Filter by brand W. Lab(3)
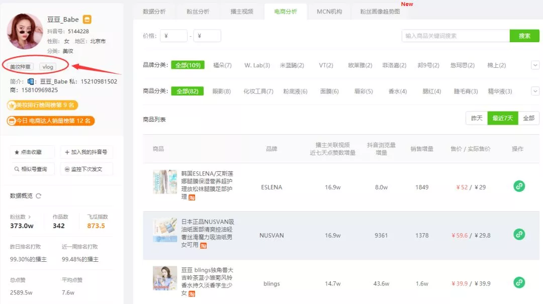This screenshot has height=304, width=543. pos(257,65)
